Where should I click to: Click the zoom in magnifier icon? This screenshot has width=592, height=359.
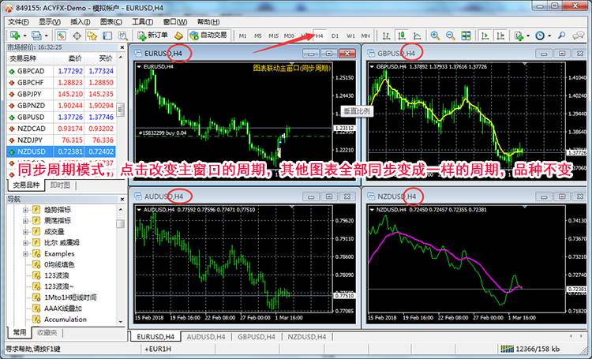pos(435,36)
